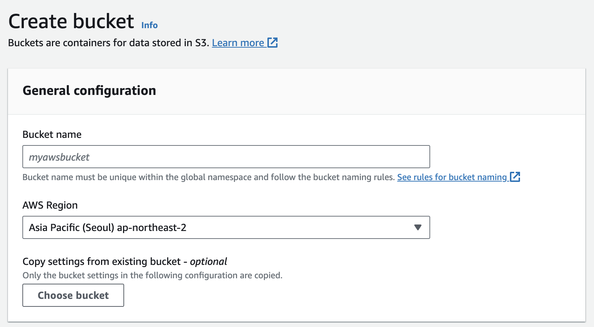Click external-link icon next to Learn more

coord(272,43)
